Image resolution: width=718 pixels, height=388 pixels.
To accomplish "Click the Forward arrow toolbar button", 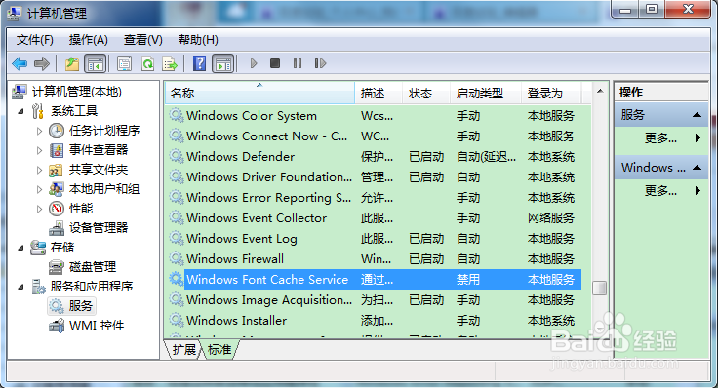I will pyautogui.click(x=42, y=63).
